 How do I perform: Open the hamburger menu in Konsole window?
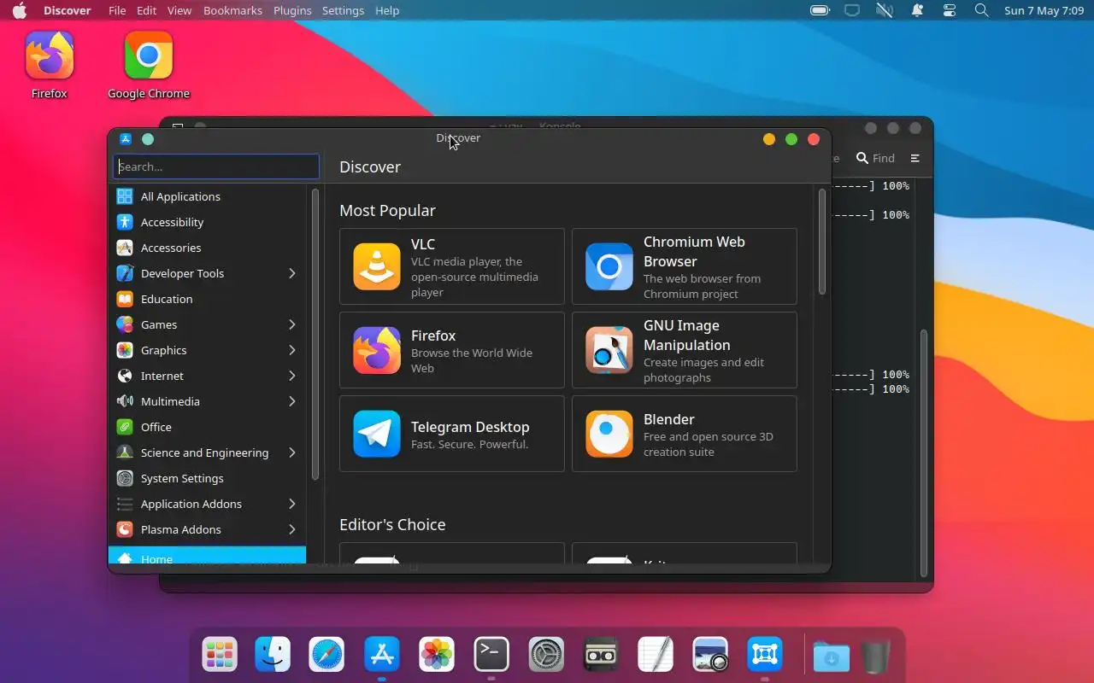tap(915, 158)
